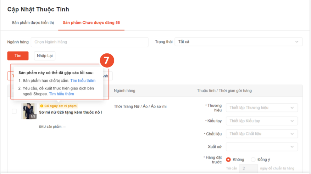
Task: Click the yellow Có nguy cơ vi phạm warning icon
Action: coord(41,106)
